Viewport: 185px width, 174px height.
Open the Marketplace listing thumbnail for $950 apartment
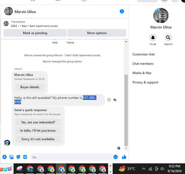(x=6, y=24)
